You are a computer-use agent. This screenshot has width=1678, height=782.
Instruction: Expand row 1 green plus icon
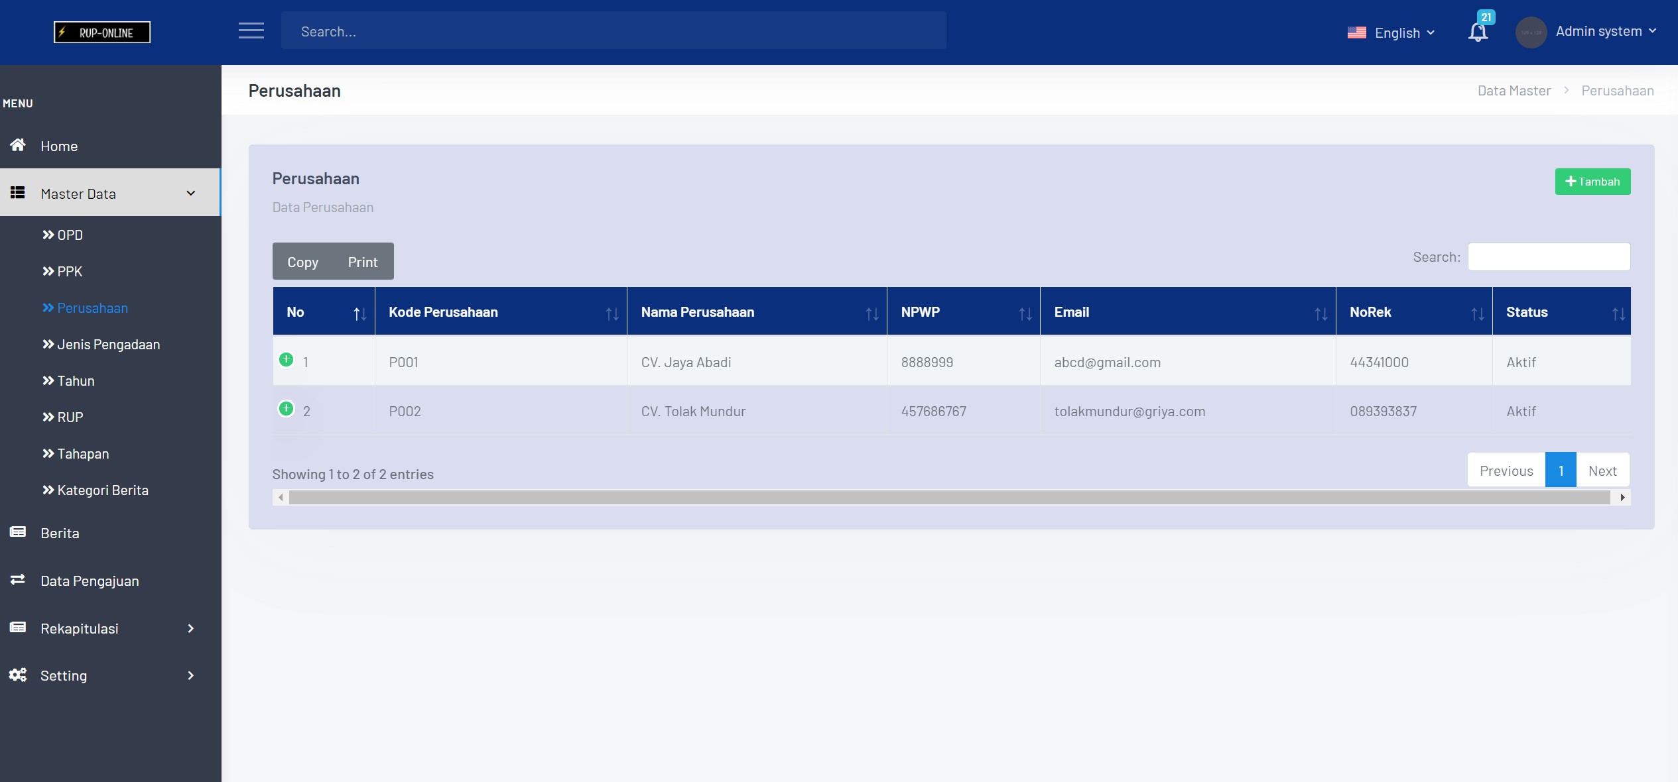pyautogui.click(x=286, y=360)
